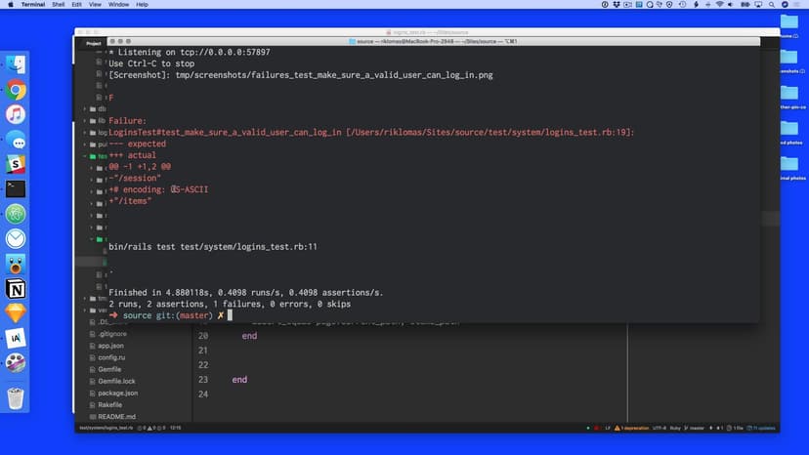Open the Shell menu

tap(59, 5)
